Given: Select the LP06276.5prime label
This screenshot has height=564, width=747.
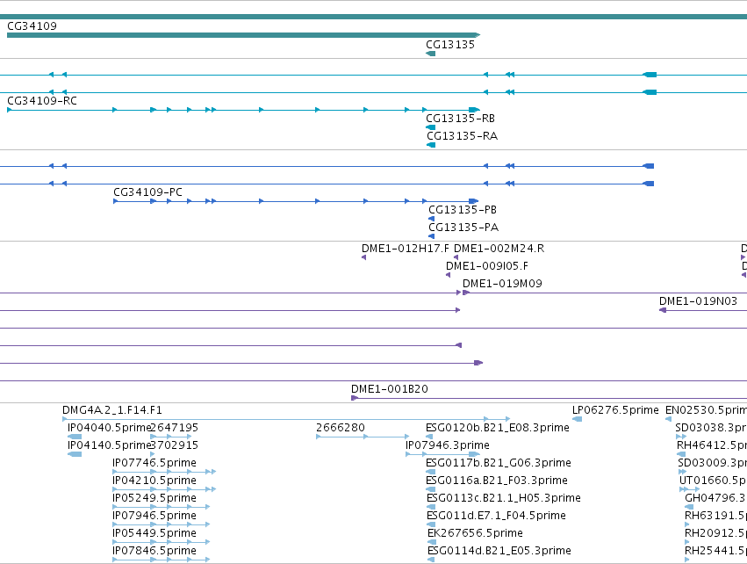Looking at the screenshot, I should [615, 410].
